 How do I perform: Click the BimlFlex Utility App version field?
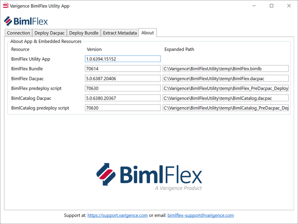(122, 59)
